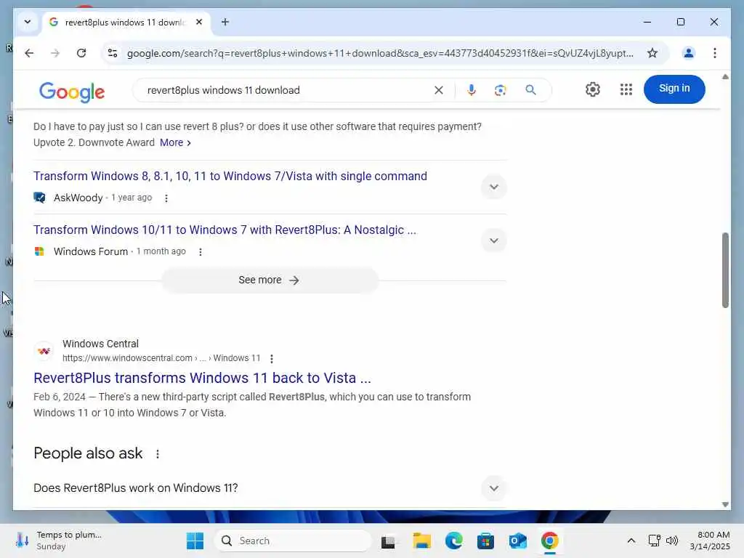Image resolution: width=744 pixels, height=558 pixels.
Task: Click into the Google search field
Action: point(285,90)
